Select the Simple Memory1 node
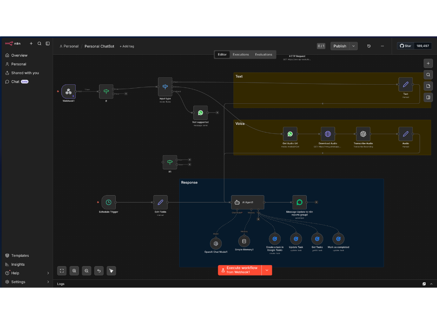 [244, 241]
